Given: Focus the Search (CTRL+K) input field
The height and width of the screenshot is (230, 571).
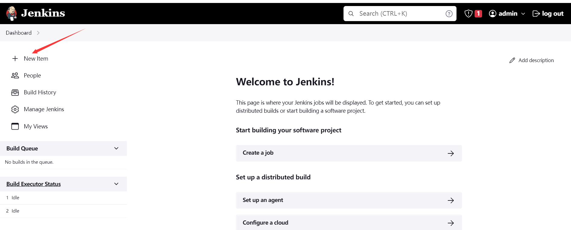Looking at the screenshot, I should point(400,14).
